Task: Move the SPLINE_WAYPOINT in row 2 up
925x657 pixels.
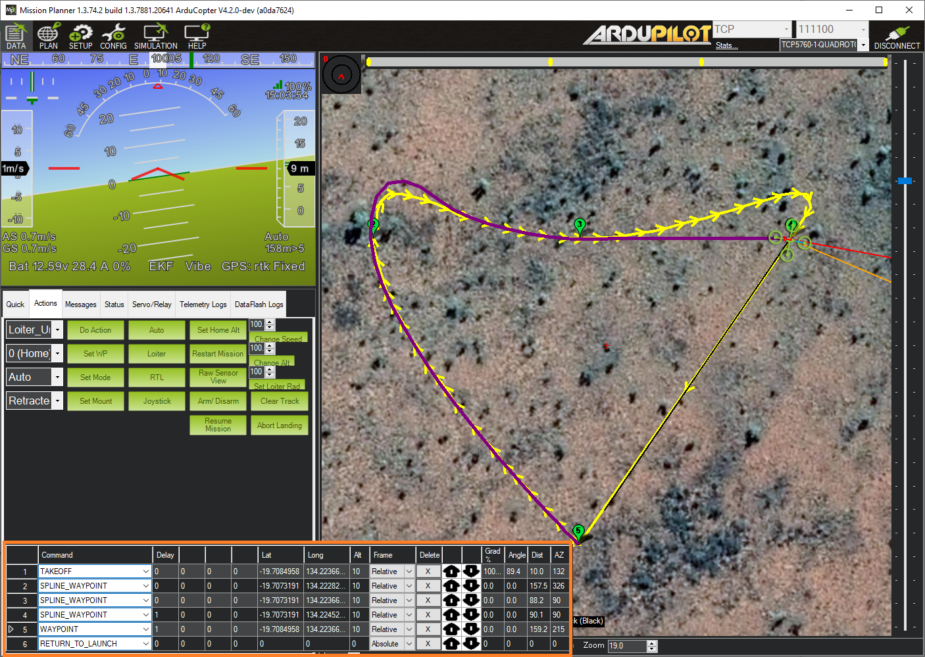Action: tap(452, 585)
